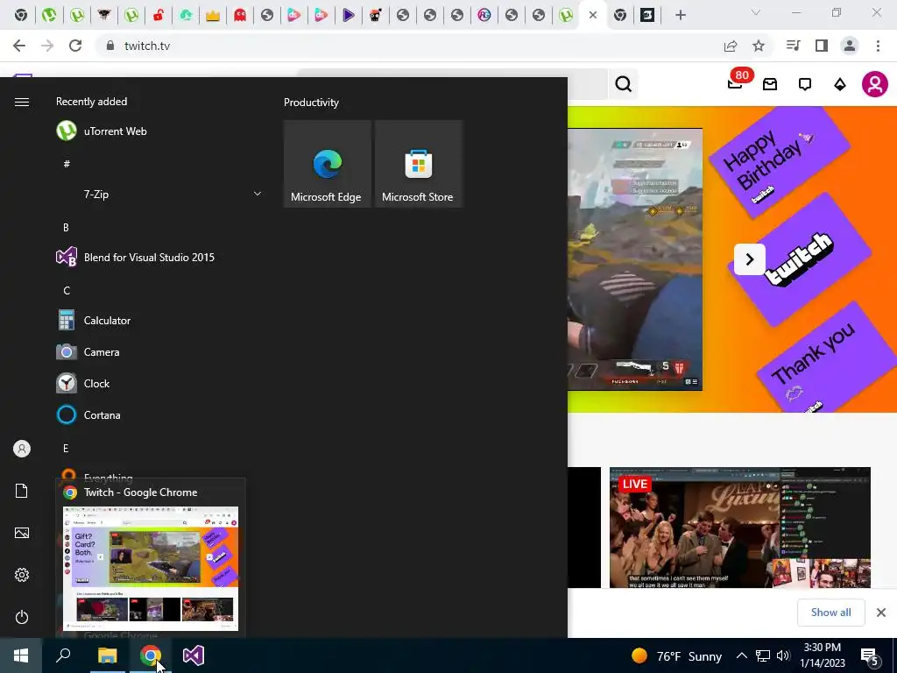Open the Microsoft Store tile
The height and width of the screenshot is (673, 897).
click(x=418, y=164)
